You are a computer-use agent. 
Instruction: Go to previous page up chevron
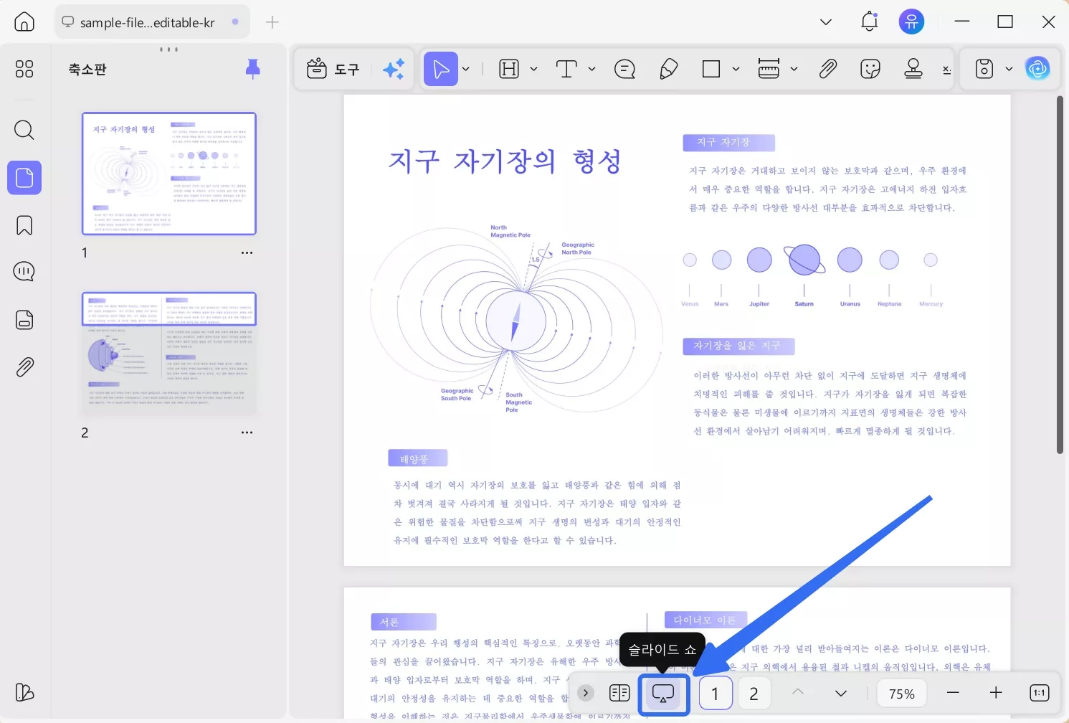coord(798,692)
